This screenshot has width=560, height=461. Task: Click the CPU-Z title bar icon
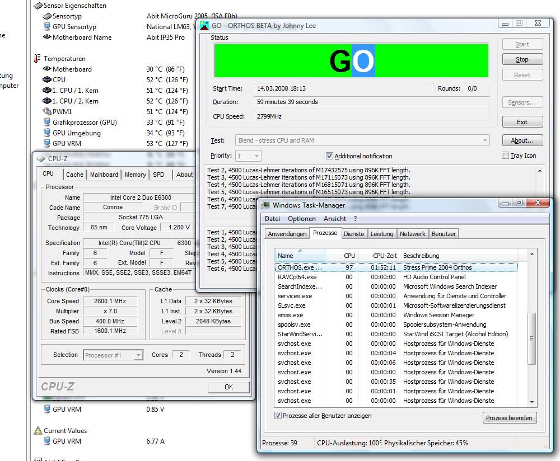[41, 159]
